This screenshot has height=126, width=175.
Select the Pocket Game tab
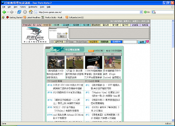[x=82, y=42]
